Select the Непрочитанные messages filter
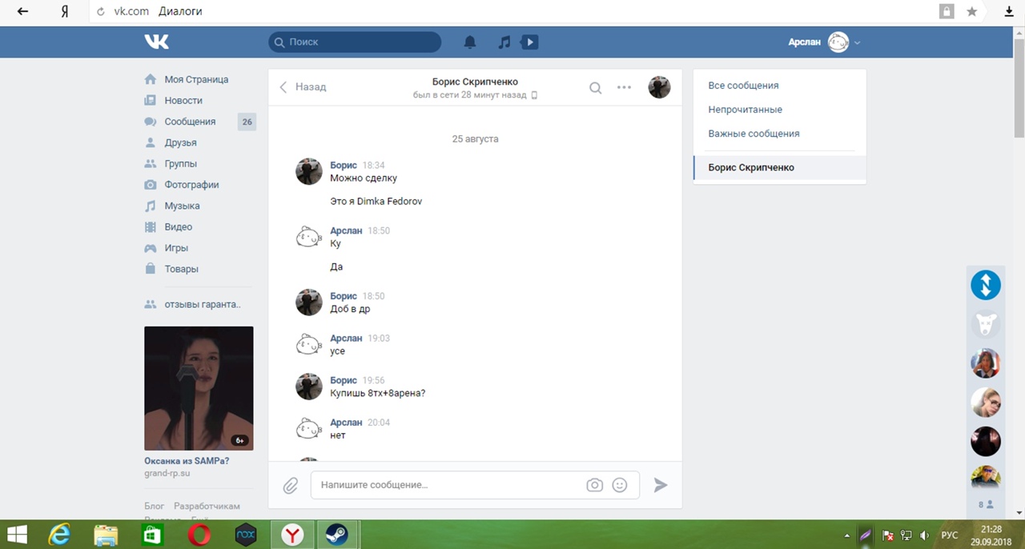 [745, 110]
